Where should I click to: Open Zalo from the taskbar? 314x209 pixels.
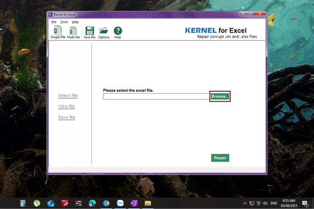click(120, 203)
